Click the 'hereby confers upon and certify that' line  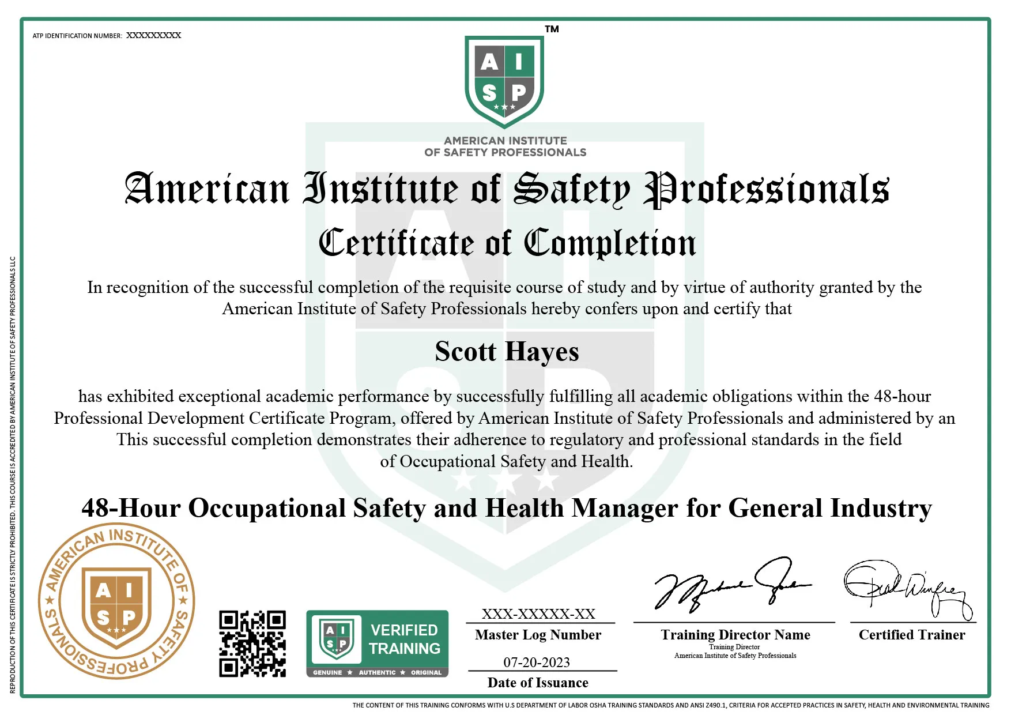click(x=507, y=308)
